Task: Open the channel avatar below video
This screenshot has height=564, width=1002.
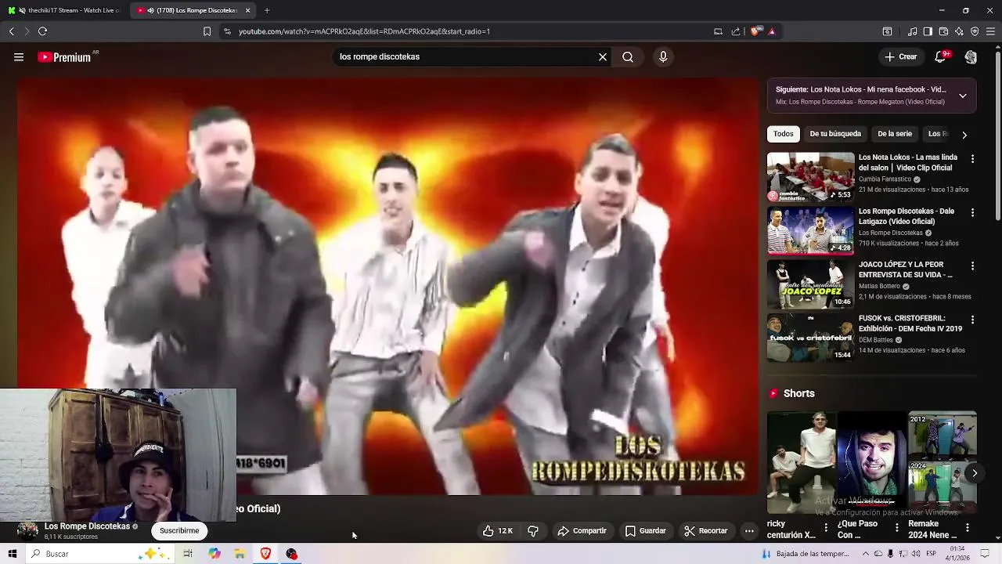Action: point(27,531)
